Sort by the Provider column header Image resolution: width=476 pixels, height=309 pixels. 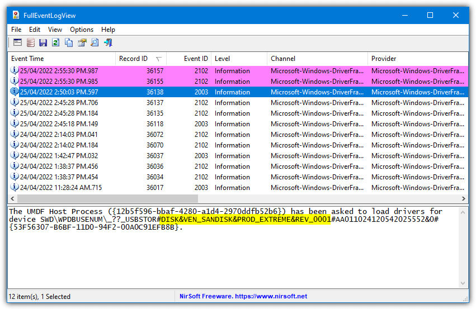(x=418, y=59)
